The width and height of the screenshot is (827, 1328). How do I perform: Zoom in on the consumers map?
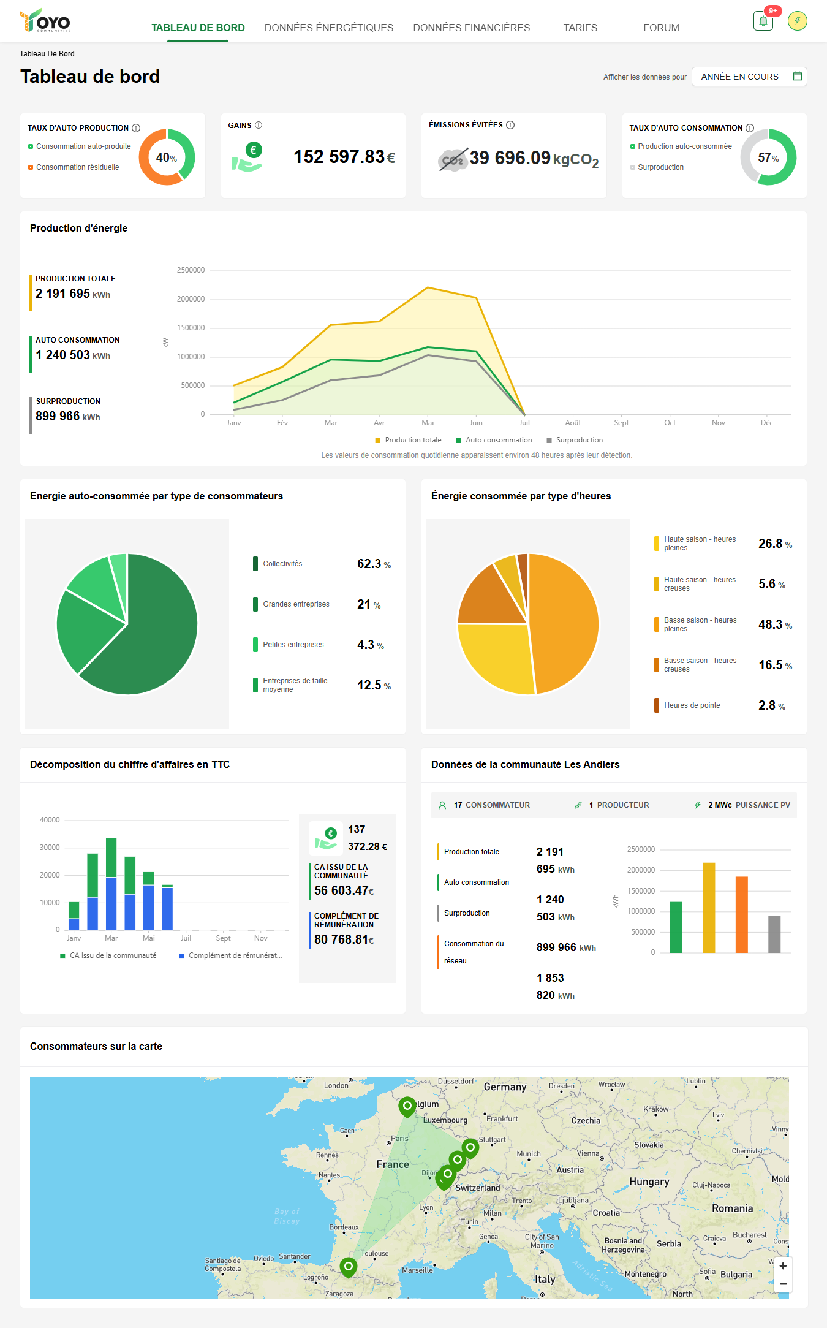pos(783,1265)
